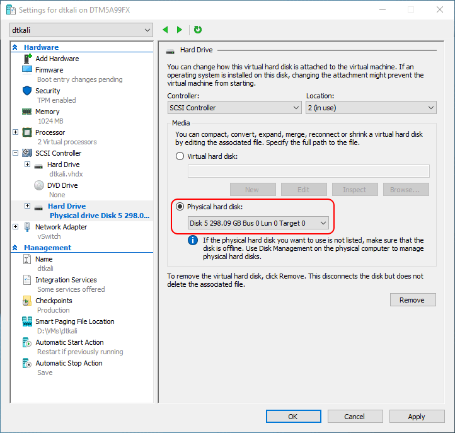Image resolution: width=455 pixels, height=433 pixels.
Task: Expand the Processor tree node
Action: pyautogui.click(x=16, y=132)
